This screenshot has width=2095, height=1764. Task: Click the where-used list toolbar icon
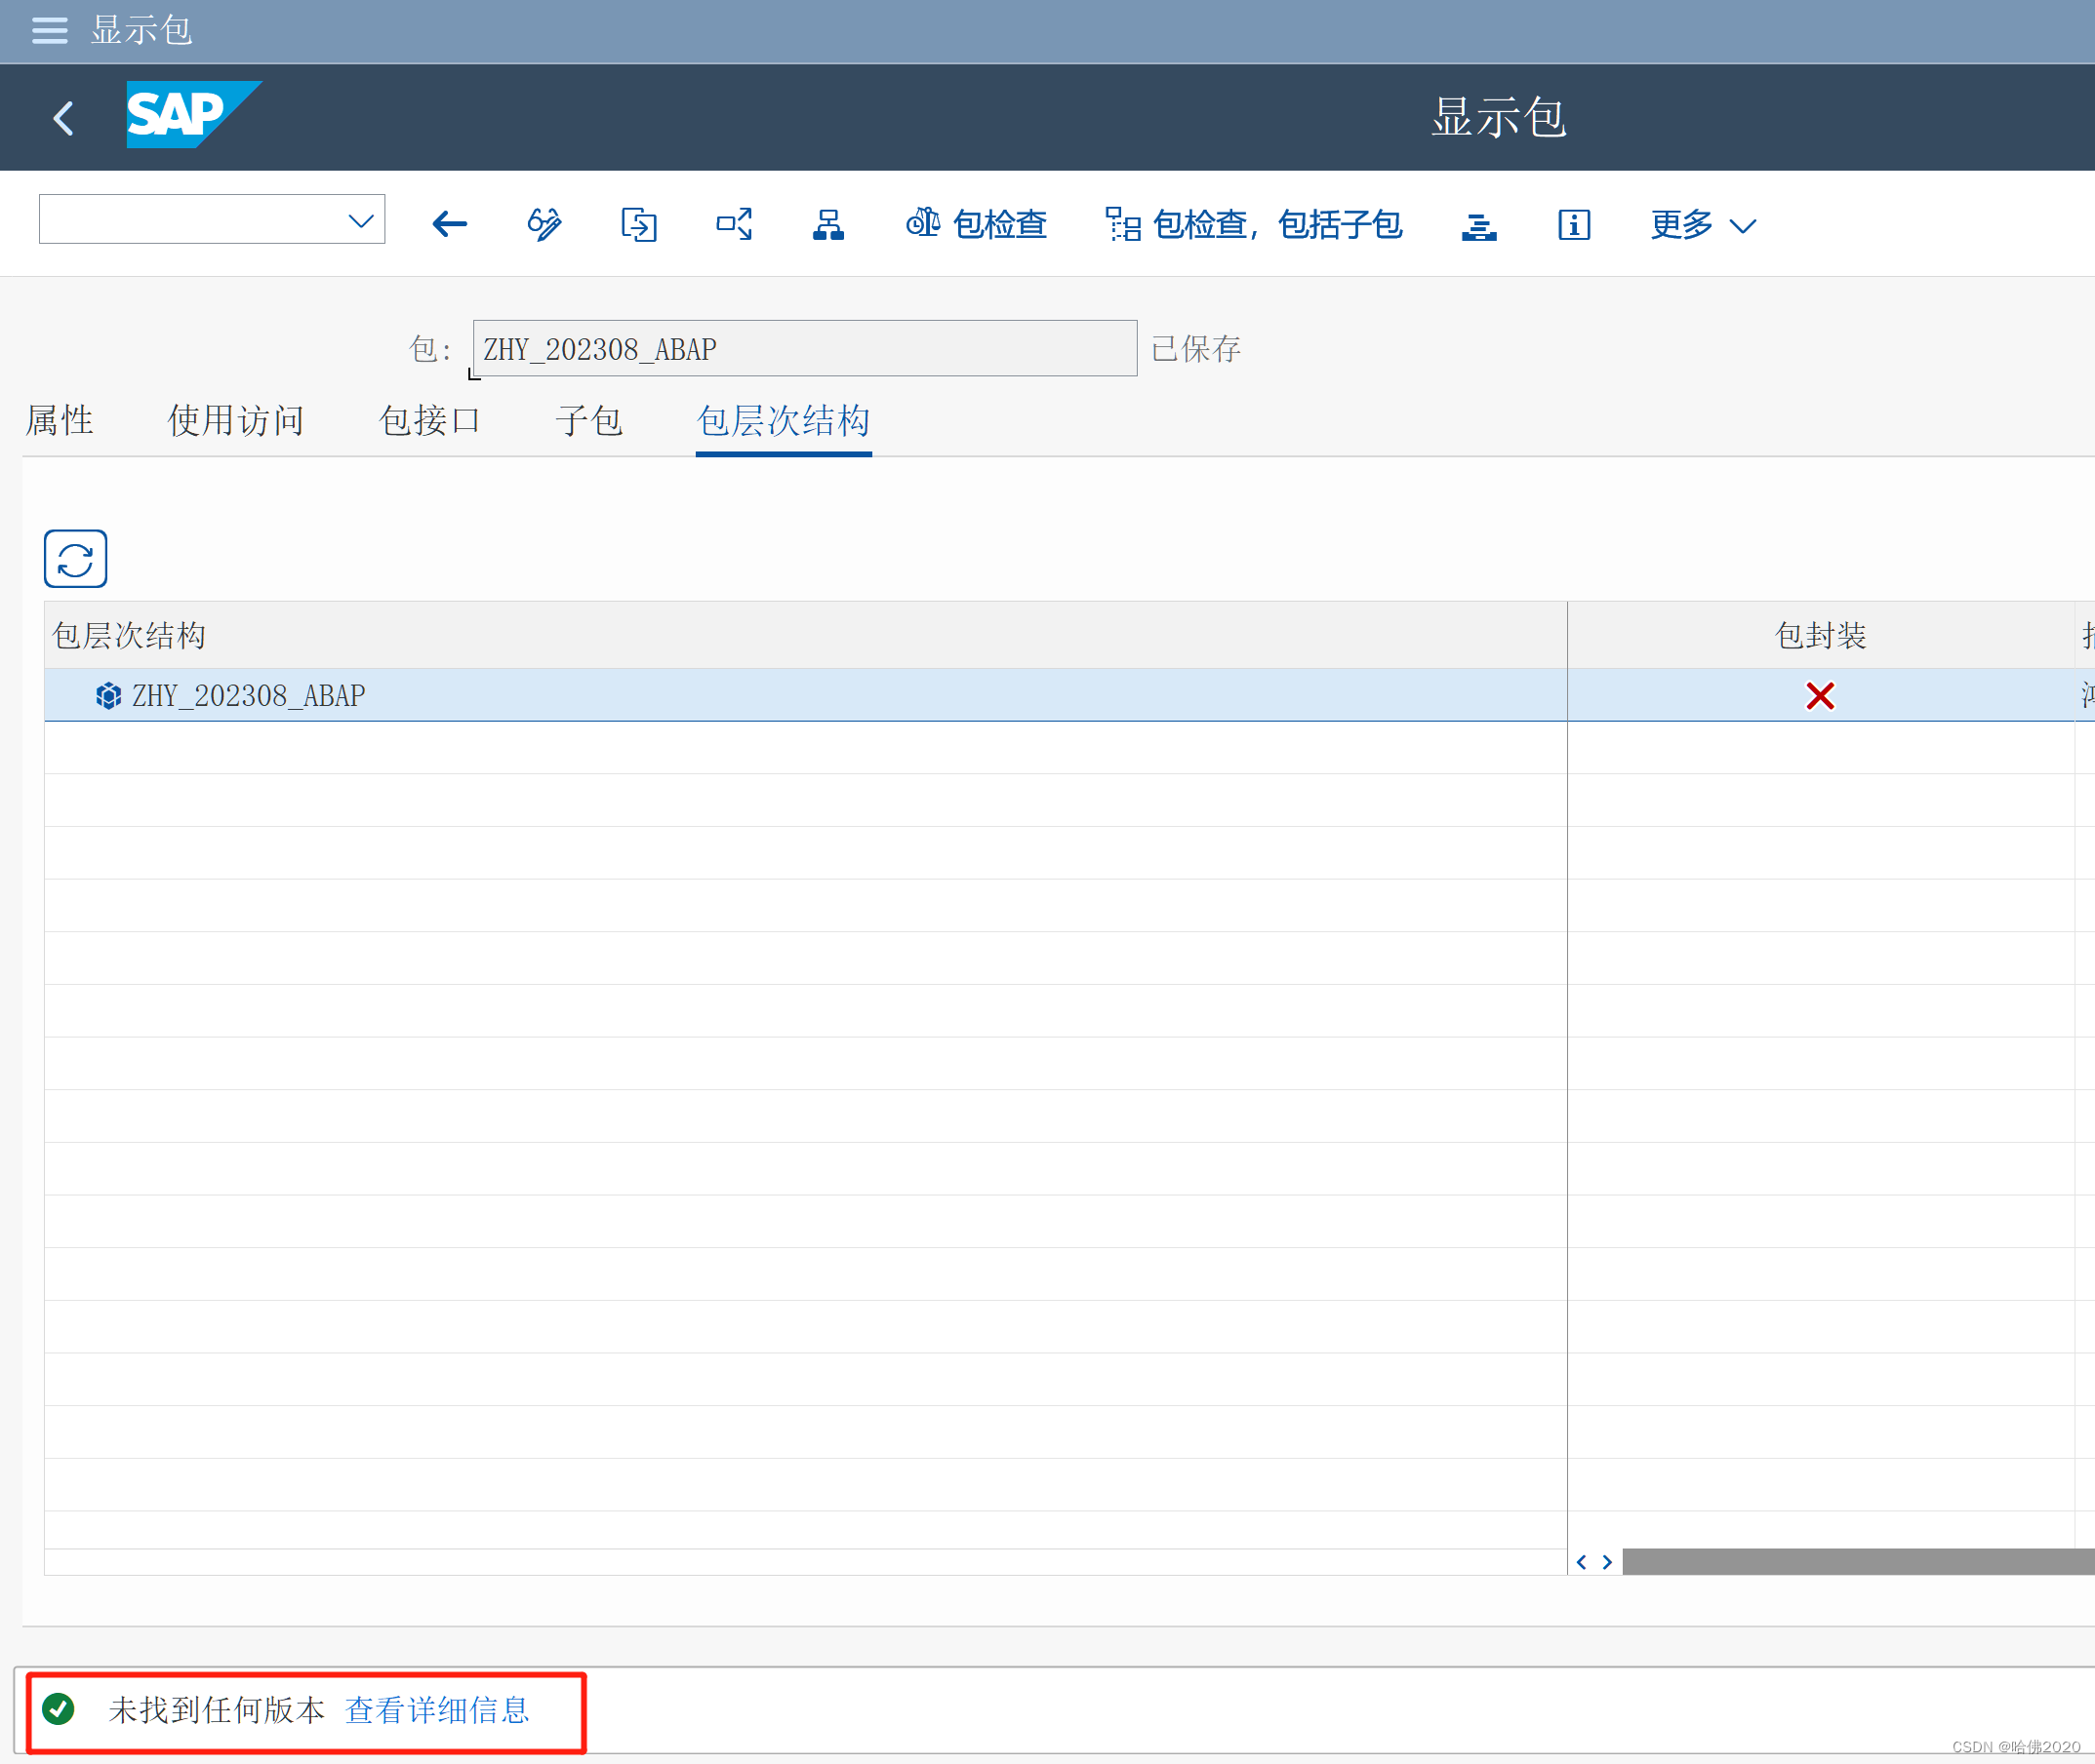[734, 224]
